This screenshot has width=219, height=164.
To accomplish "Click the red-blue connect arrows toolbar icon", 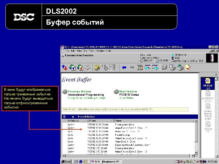I will 64,68.
